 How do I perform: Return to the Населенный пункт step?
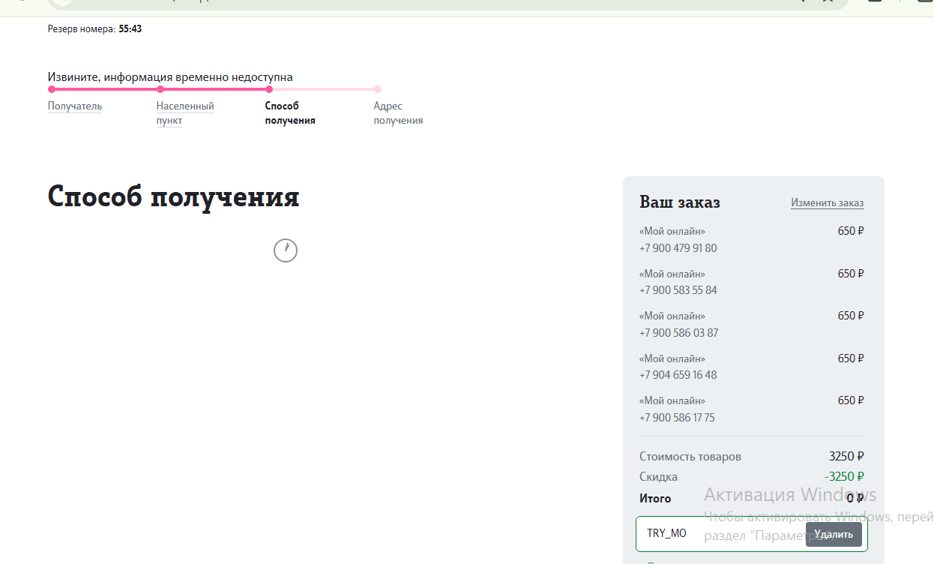click(x=185, y=113)
